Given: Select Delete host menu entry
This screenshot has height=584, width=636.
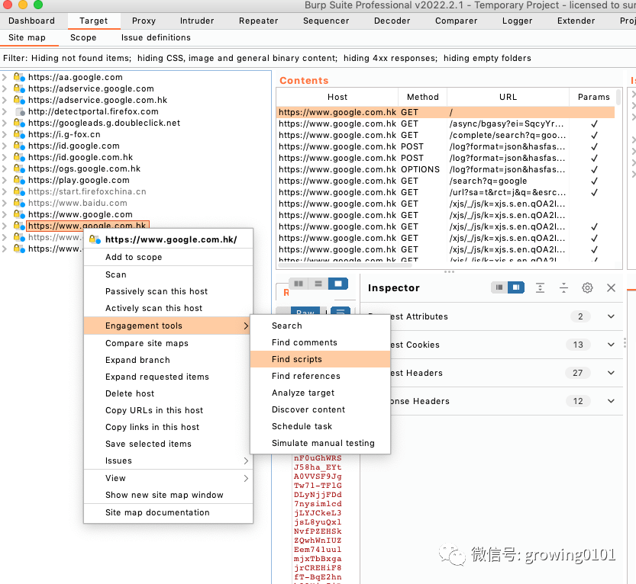Looking at the screenshot, I should tap(168, 393).
